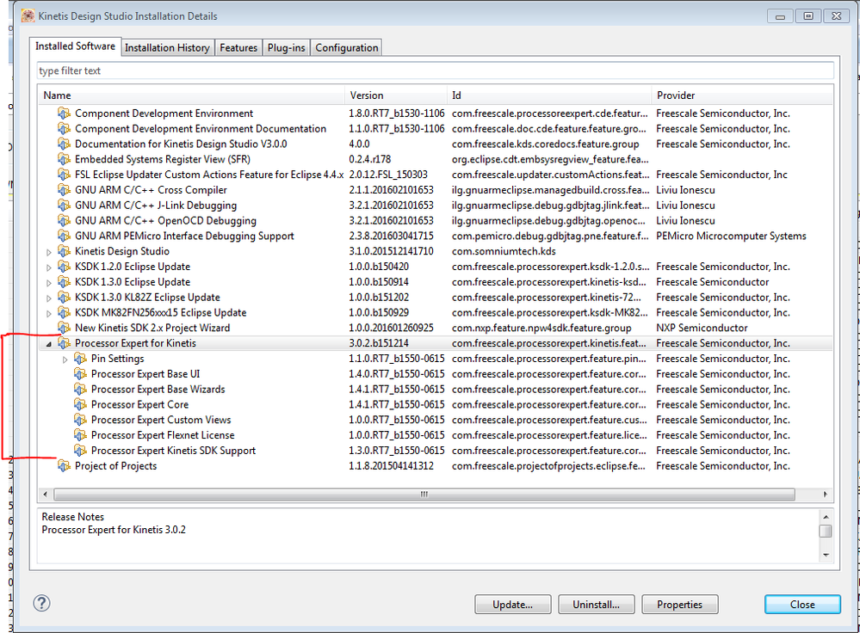Click the type filter text field

[436, 71]
